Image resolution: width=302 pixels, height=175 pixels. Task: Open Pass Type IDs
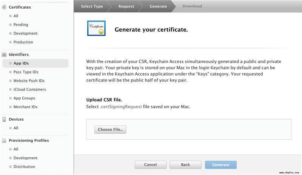tap(26, 72)
